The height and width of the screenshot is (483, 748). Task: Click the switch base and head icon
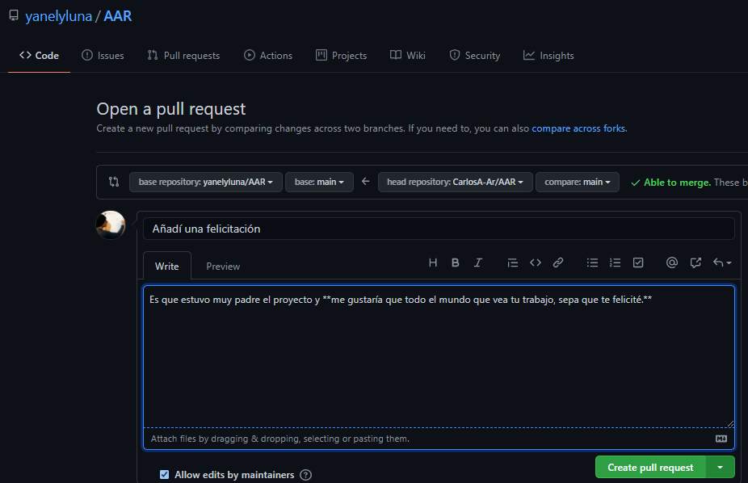tap(114, 182)
